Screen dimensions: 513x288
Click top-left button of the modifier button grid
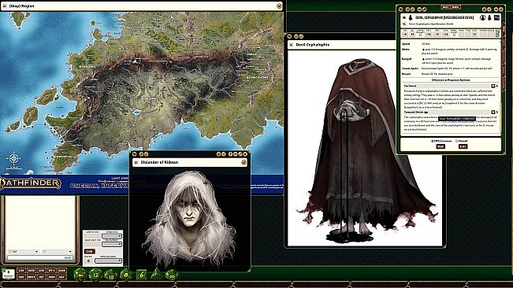pyautogui.click(x=21, y=271)
